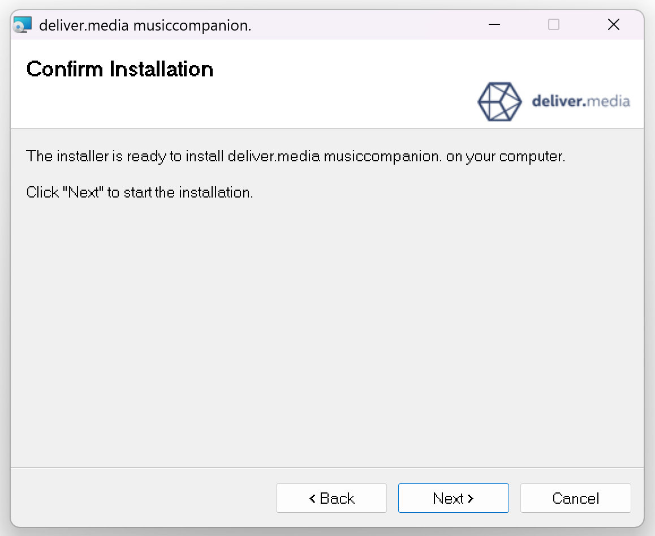Cancel the installation

(x=575, y=498)
